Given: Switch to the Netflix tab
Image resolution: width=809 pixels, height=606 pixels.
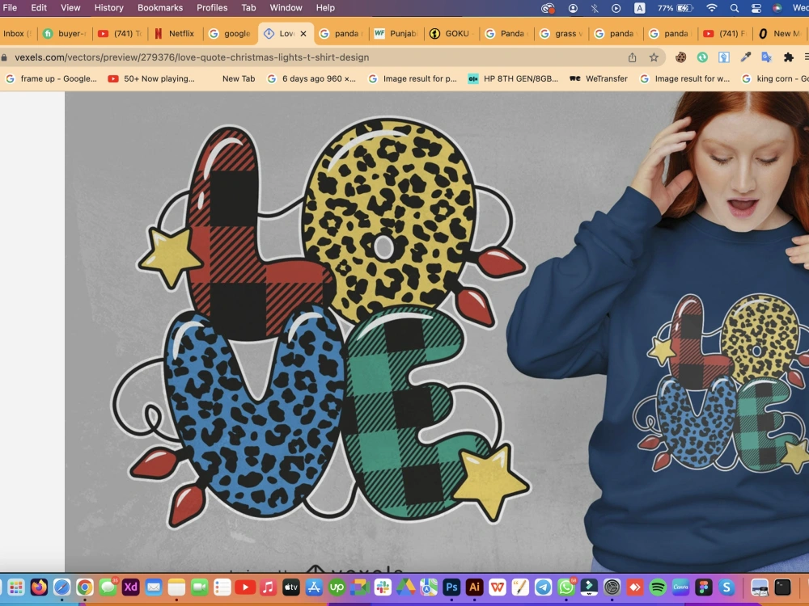Looking at the screenshot, I should pyautogui.click(x=176, y=33).
